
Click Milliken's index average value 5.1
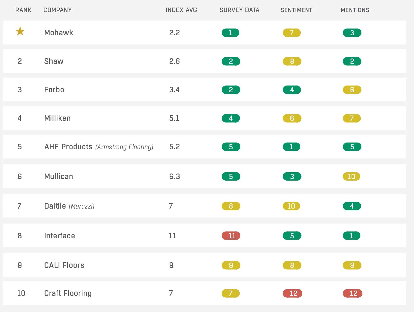coord(174,118)
